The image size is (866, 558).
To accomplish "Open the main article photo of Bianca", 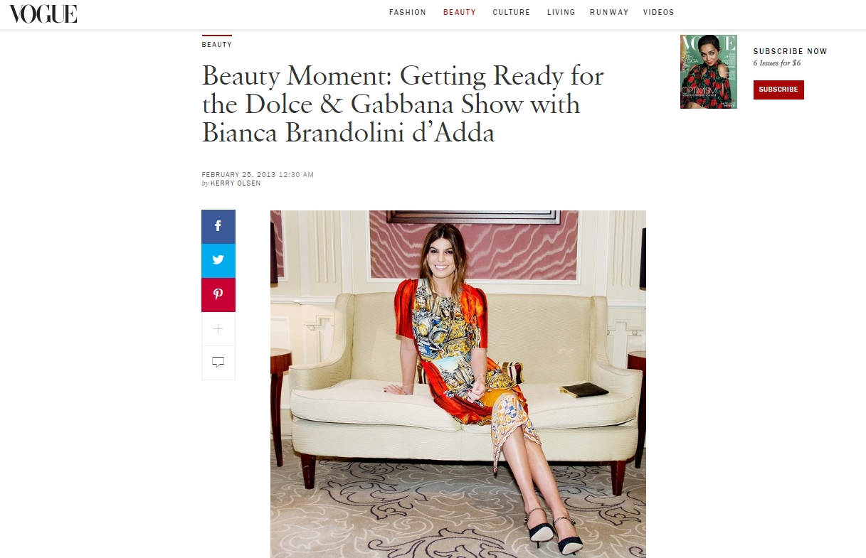I will 458,384.
